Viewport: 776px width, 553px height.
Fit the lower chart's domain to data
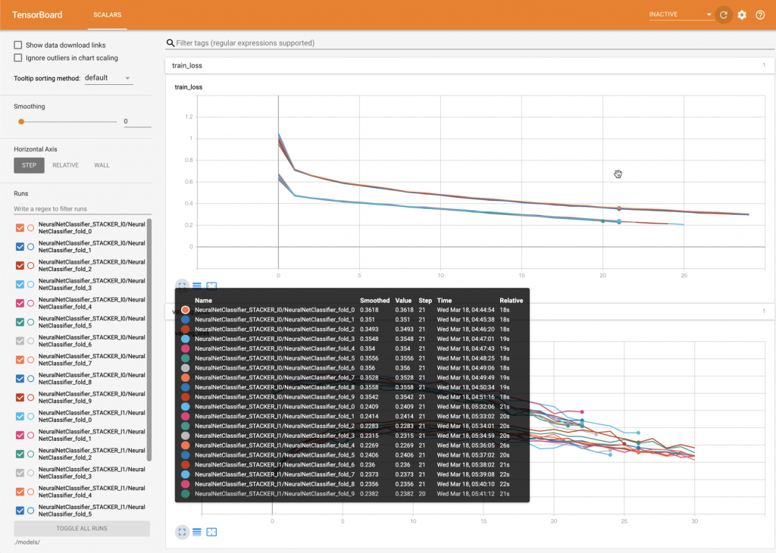pyautogui.click(x=211, y=532)
